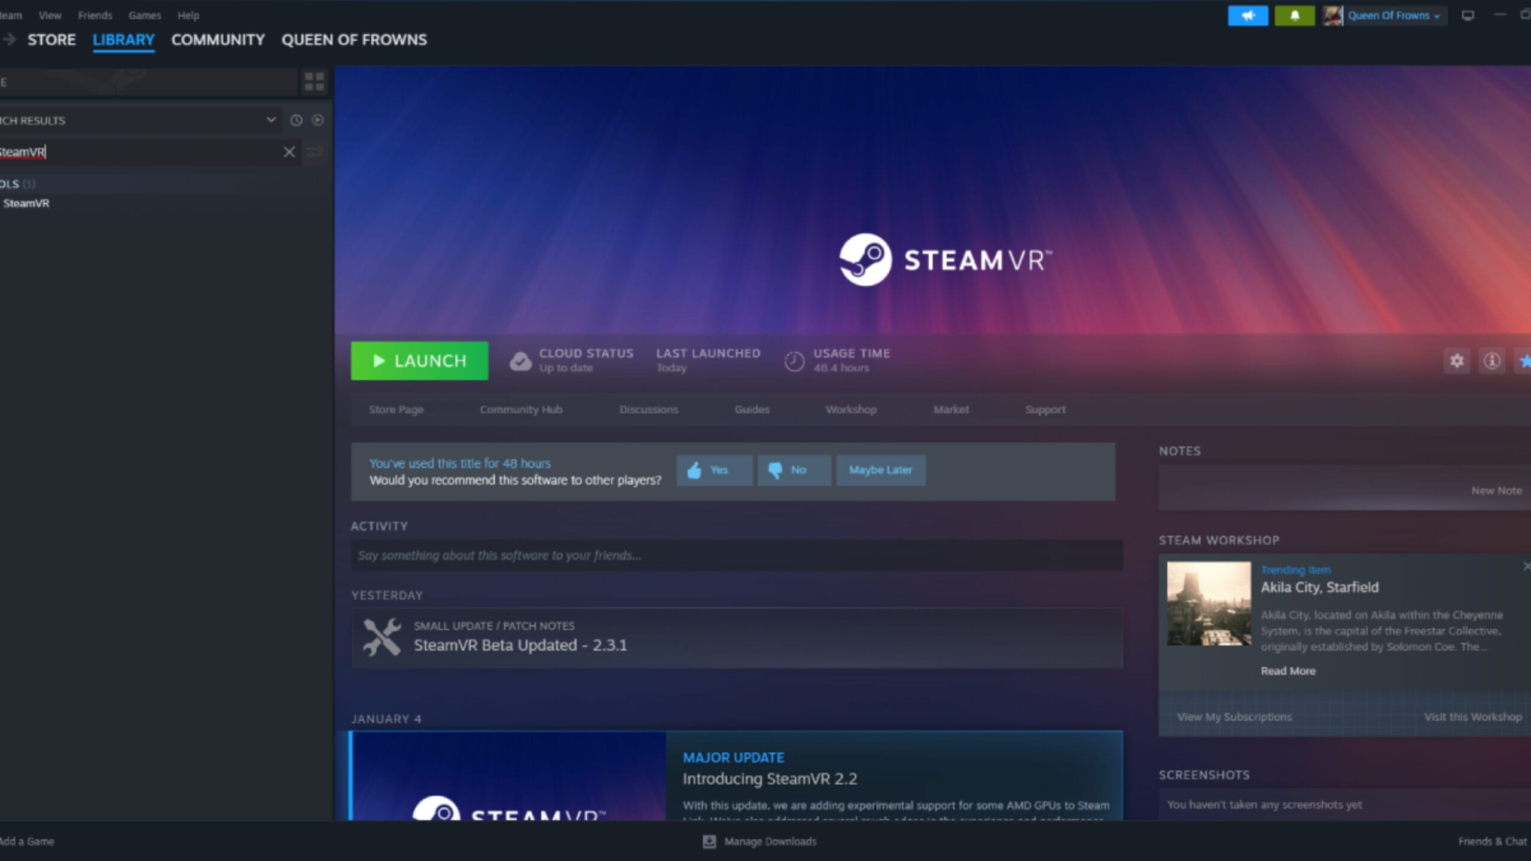Select Maybe Later for the review prompt

click(881, 470)
